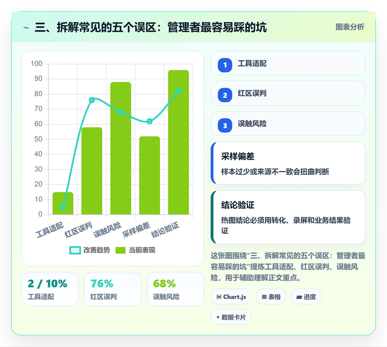Image resolution: width=387 pixels, height=347 pixels.
Task: Click the 表格 tag
Action: (x=271, y=297)
